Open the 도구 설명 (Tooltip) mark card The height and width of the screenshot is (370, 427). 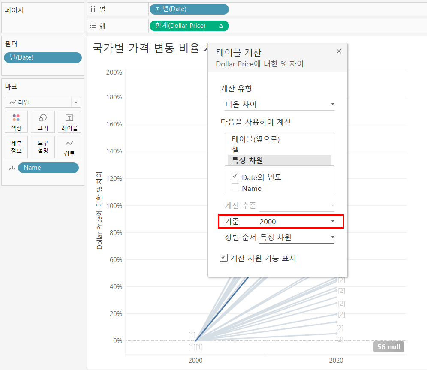pyautogui.click(x=43, y=147)
